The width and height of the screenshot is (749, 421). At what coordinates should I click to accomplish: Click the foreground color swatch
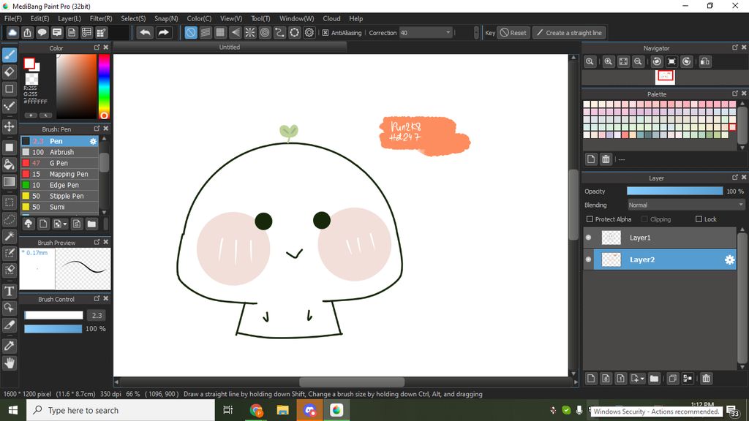tap(29, 63)
